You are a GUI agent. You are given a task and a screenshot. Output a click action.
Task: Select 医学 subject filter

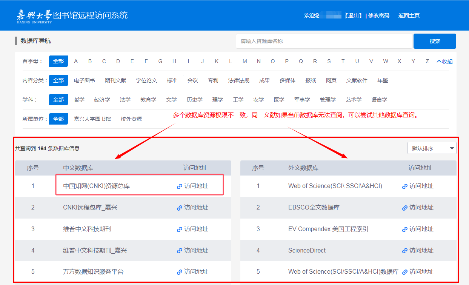coord(279,100)
